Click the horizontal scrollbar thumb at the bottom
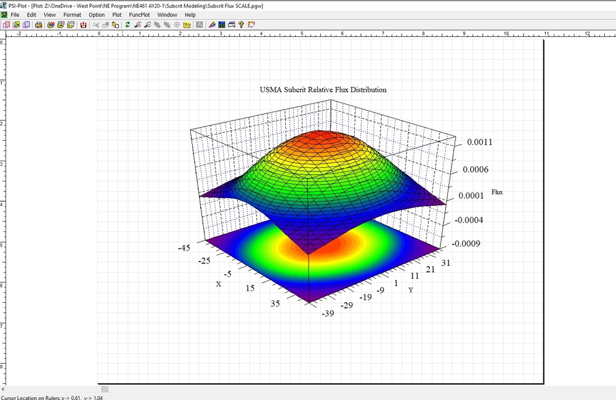The image size is (616, 400). pyautogui.click(x=105, y=389)
